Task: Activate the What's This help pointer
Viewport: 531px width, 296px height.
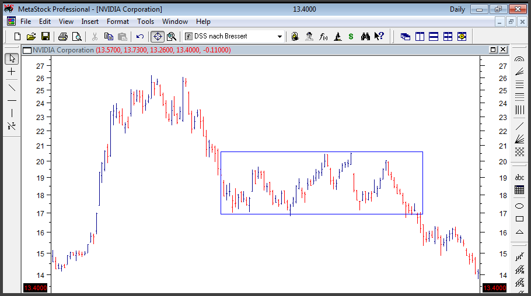Action: coord(379,36)
